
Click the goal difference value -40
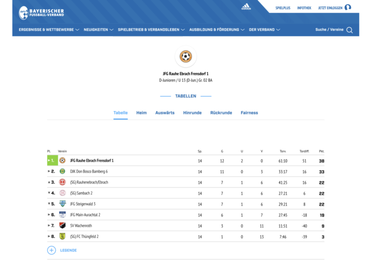pyautogui.click(x=304, y=226)
